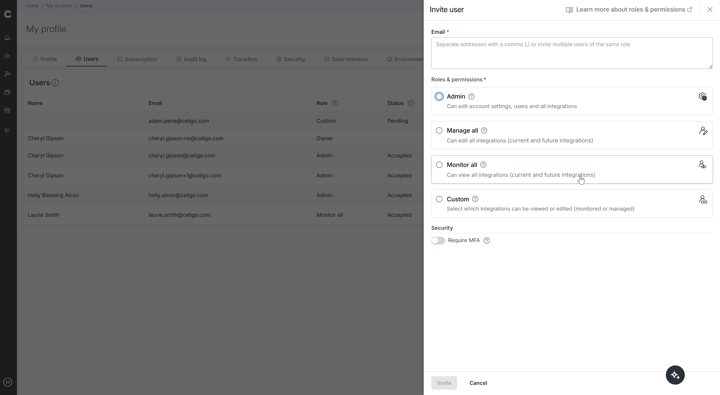Click the home icon in left sidebar
The height and width of the screenshot is (395, 720).
point(8,38)
